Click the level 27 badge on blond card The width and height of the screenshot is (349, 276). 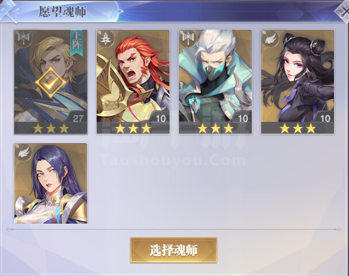pos(78,118)
